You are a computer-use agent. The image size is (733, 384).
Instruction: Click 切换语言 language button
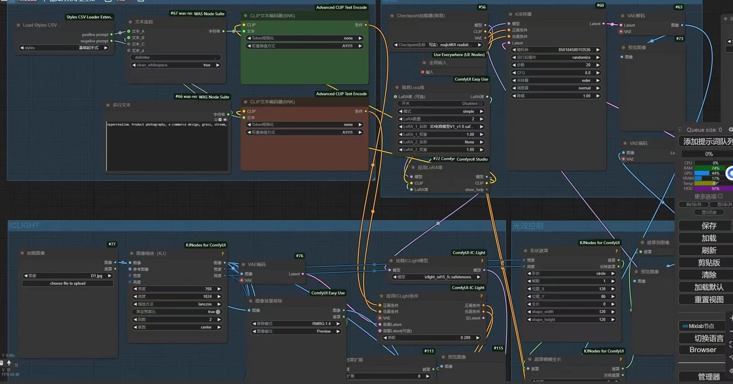[x=706, y=338]
